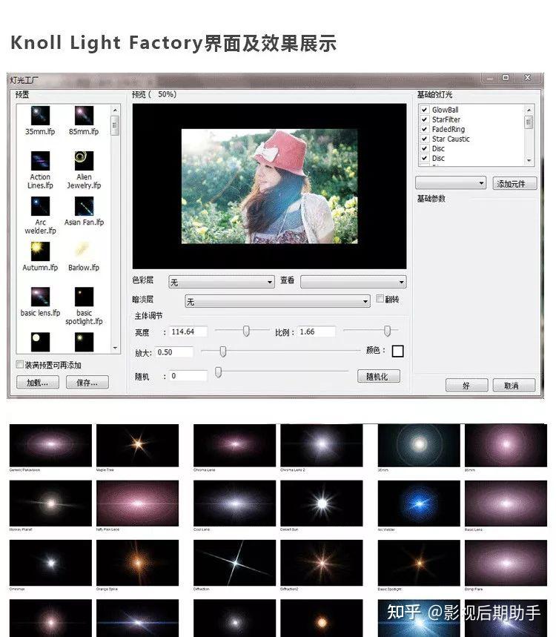This screenshot has width=556, height=637.
Task: Click the element list scroll-down arrow
Action: click(529, 160)
